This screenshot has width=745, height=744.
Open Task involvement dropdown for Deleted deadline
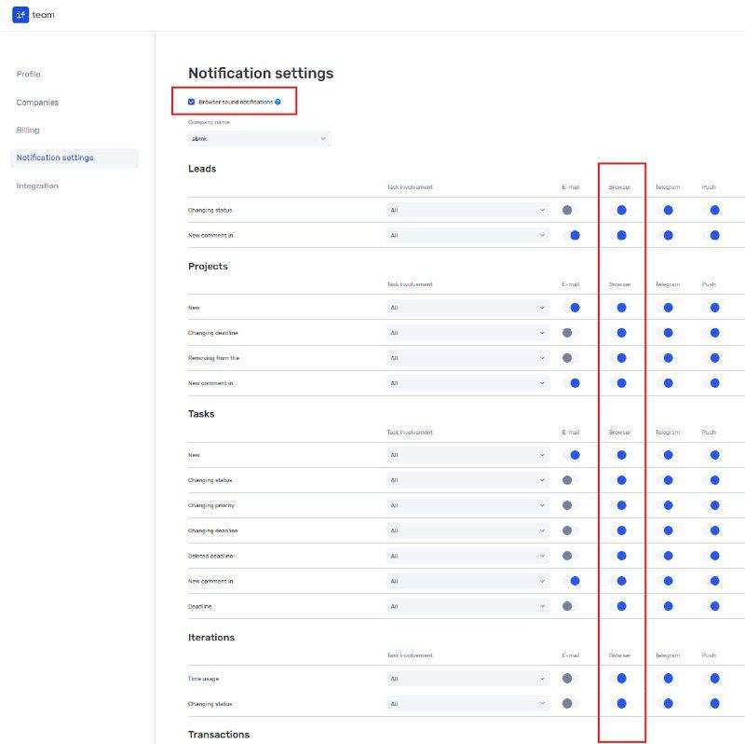(468, 556)
